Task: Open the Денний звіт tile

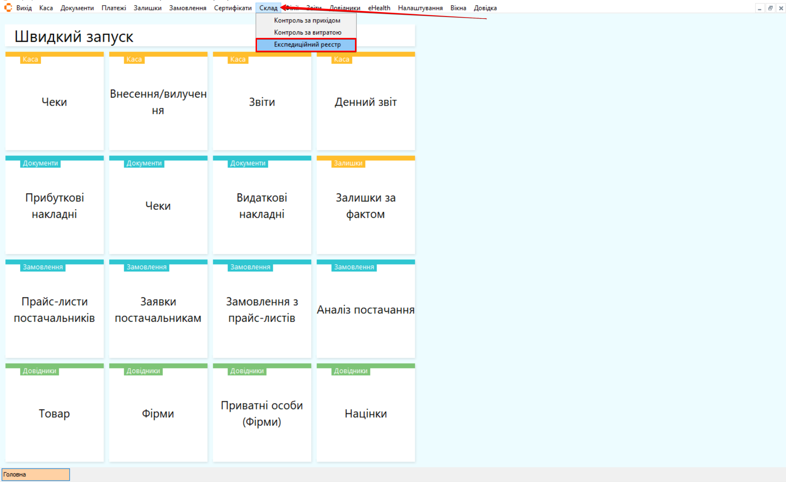Action: tap(366, 102)
